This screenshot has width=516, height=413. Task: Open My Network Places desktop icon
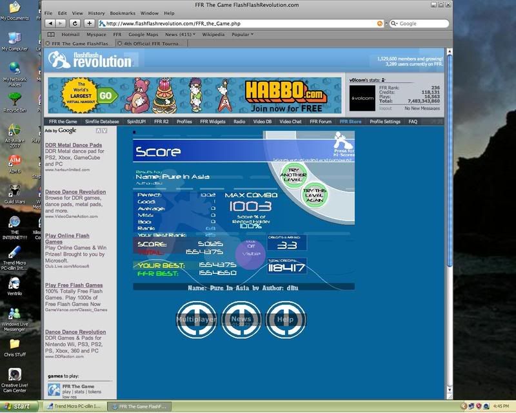[14, 74]
